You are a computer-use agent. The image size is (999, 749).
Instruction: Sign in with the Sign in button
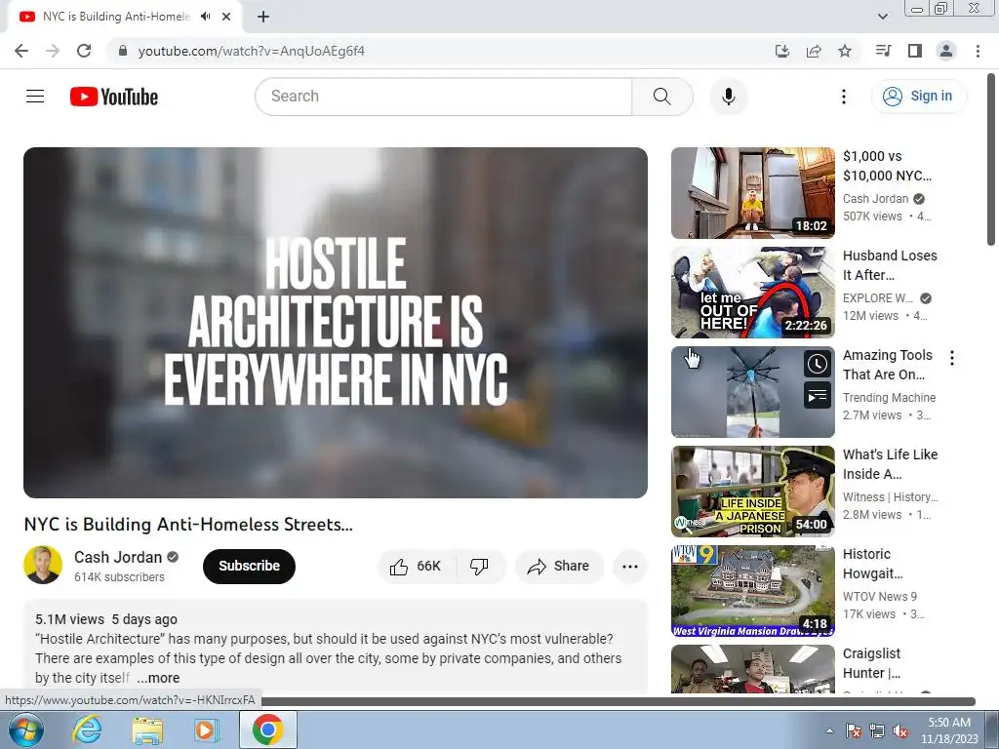point(918,97)
